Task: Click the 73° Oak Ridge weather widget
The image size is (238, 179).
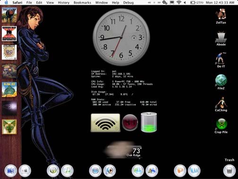Action: (x=124, y=150)
